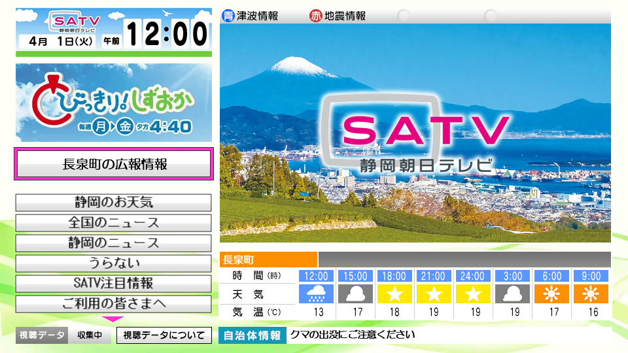Open 全国のニュース menu item

coord(113,223)
